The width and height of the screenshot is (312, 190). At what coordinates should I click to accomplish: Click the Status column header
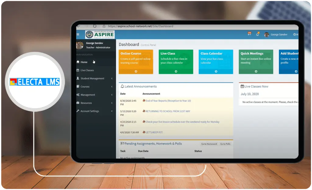198,151
